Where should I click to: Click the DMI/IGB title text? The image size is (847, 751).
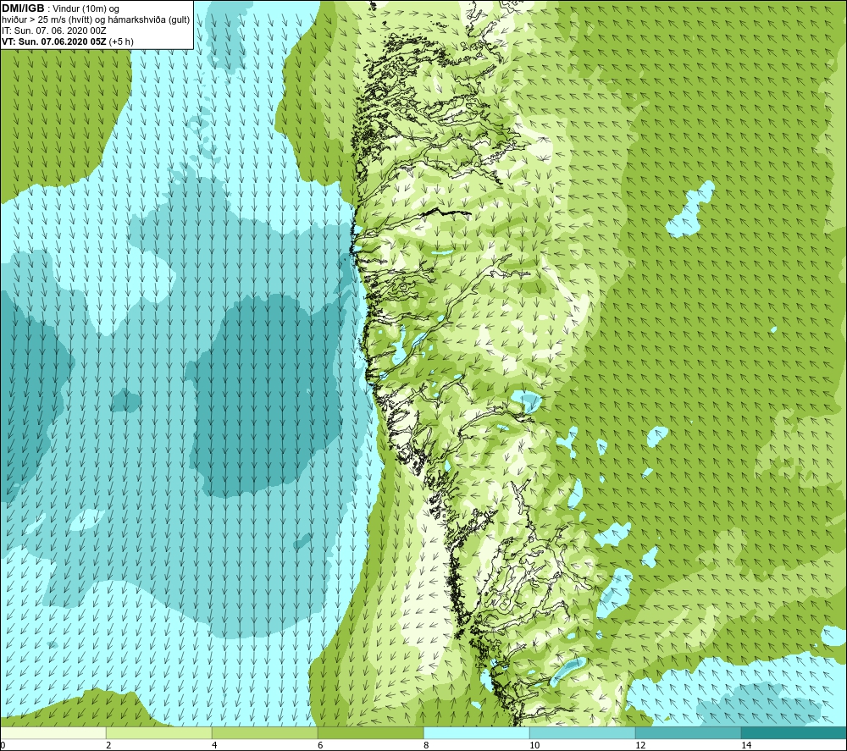(x=23, y=8)
